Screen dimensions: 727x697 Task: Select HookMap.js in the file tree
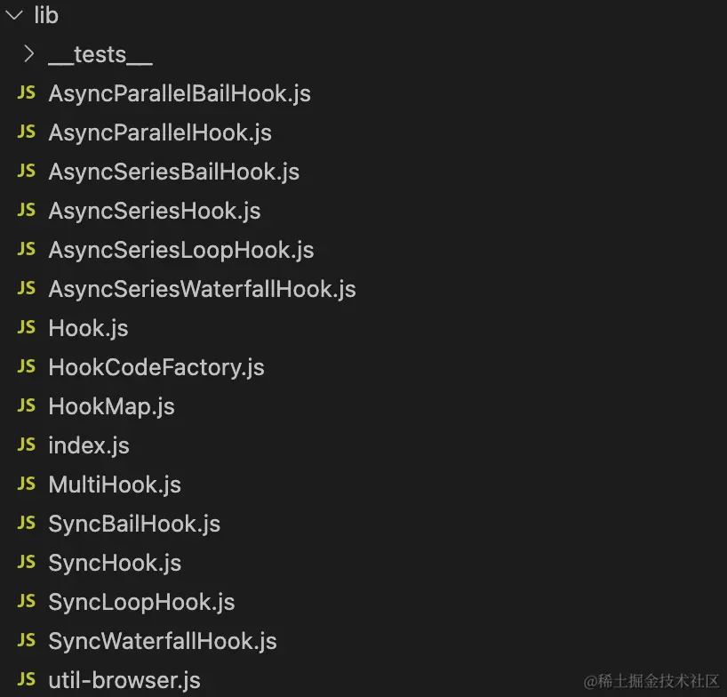point(111,406)
